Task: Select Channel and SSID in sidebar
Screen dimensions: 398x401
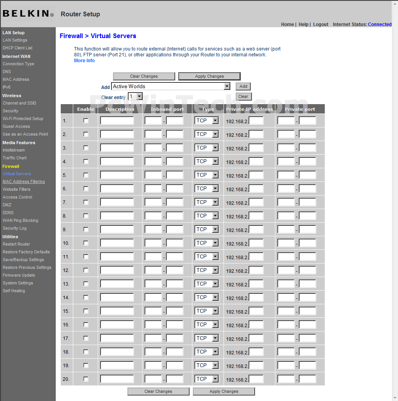Action: click(x=19, y=103)
